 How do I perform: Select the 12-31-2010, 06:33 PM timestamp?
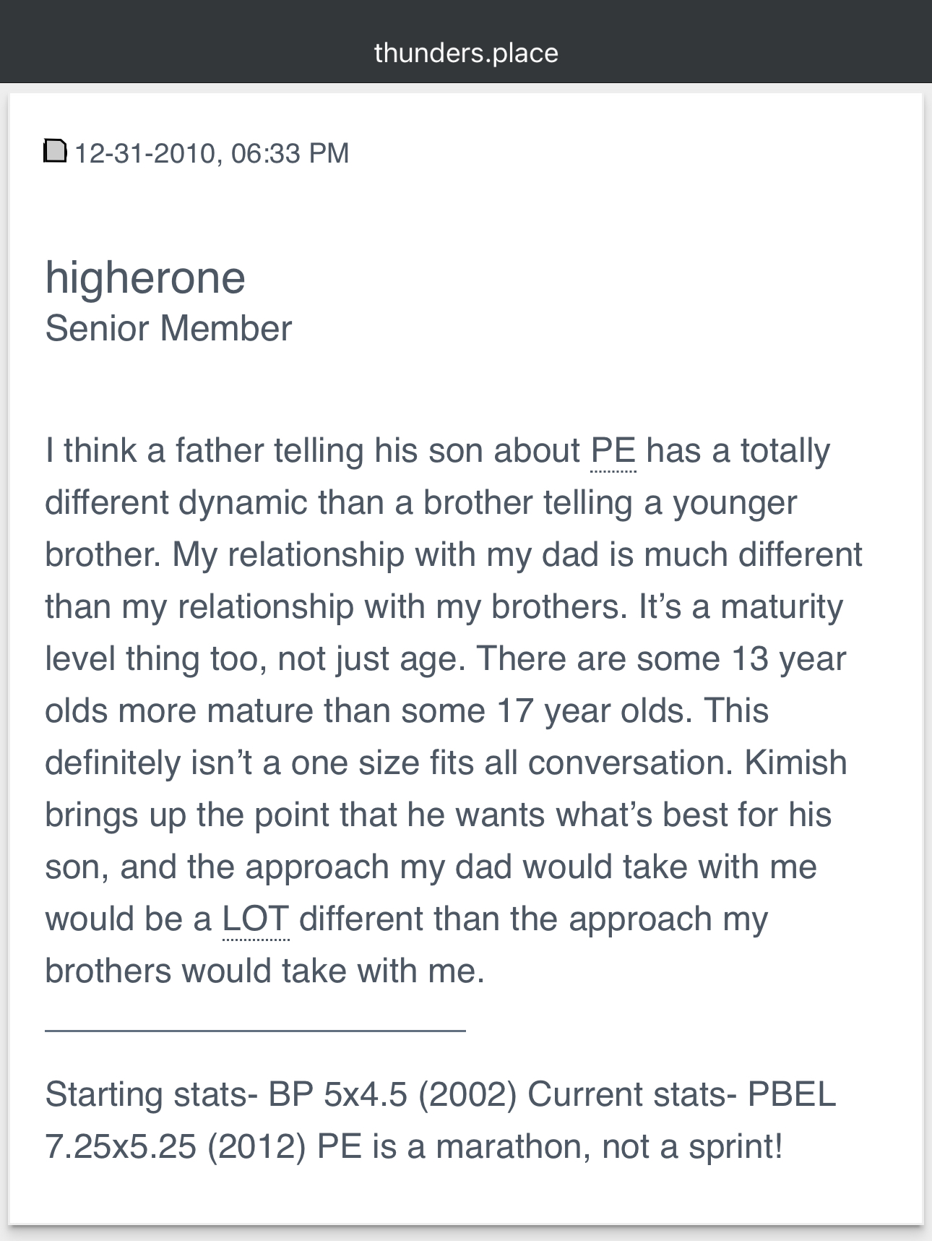point(212,153)
